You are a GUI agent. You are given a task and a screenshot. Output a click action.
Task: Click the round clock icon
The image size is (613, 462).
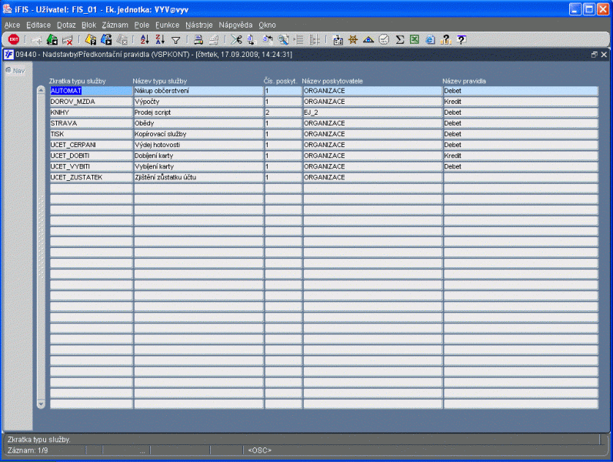[x=384, y=39]
